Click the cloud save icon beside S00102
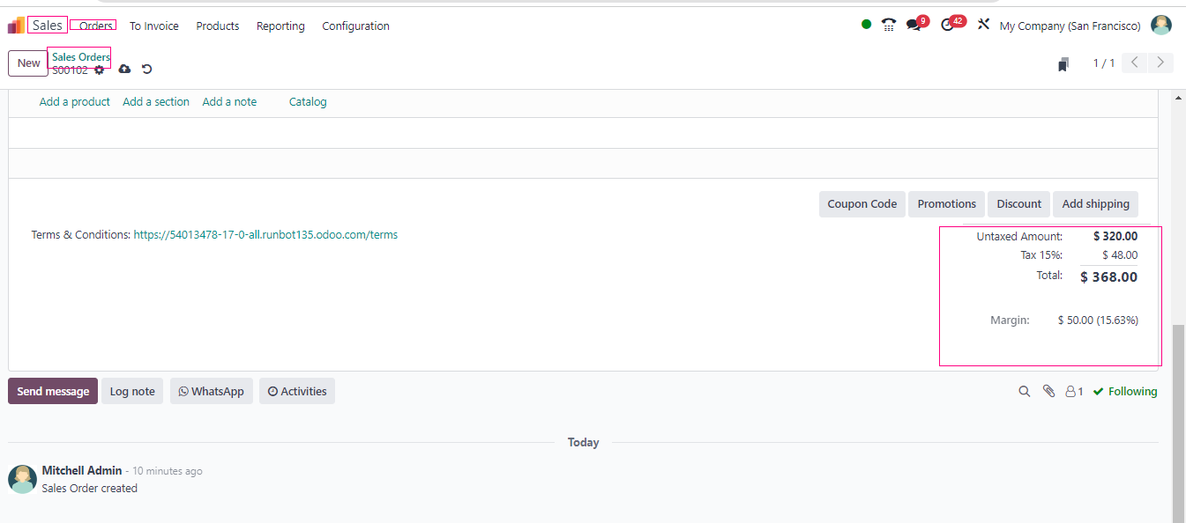The width and height of the screenshot is (1186, 523). point(124,70)
